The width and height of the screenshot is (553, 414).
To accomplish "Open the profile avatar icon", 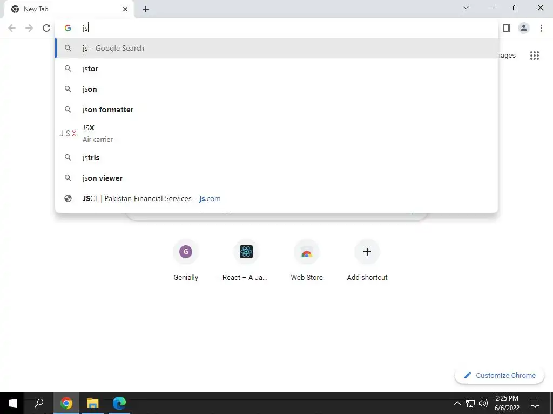I will [524, 28].
